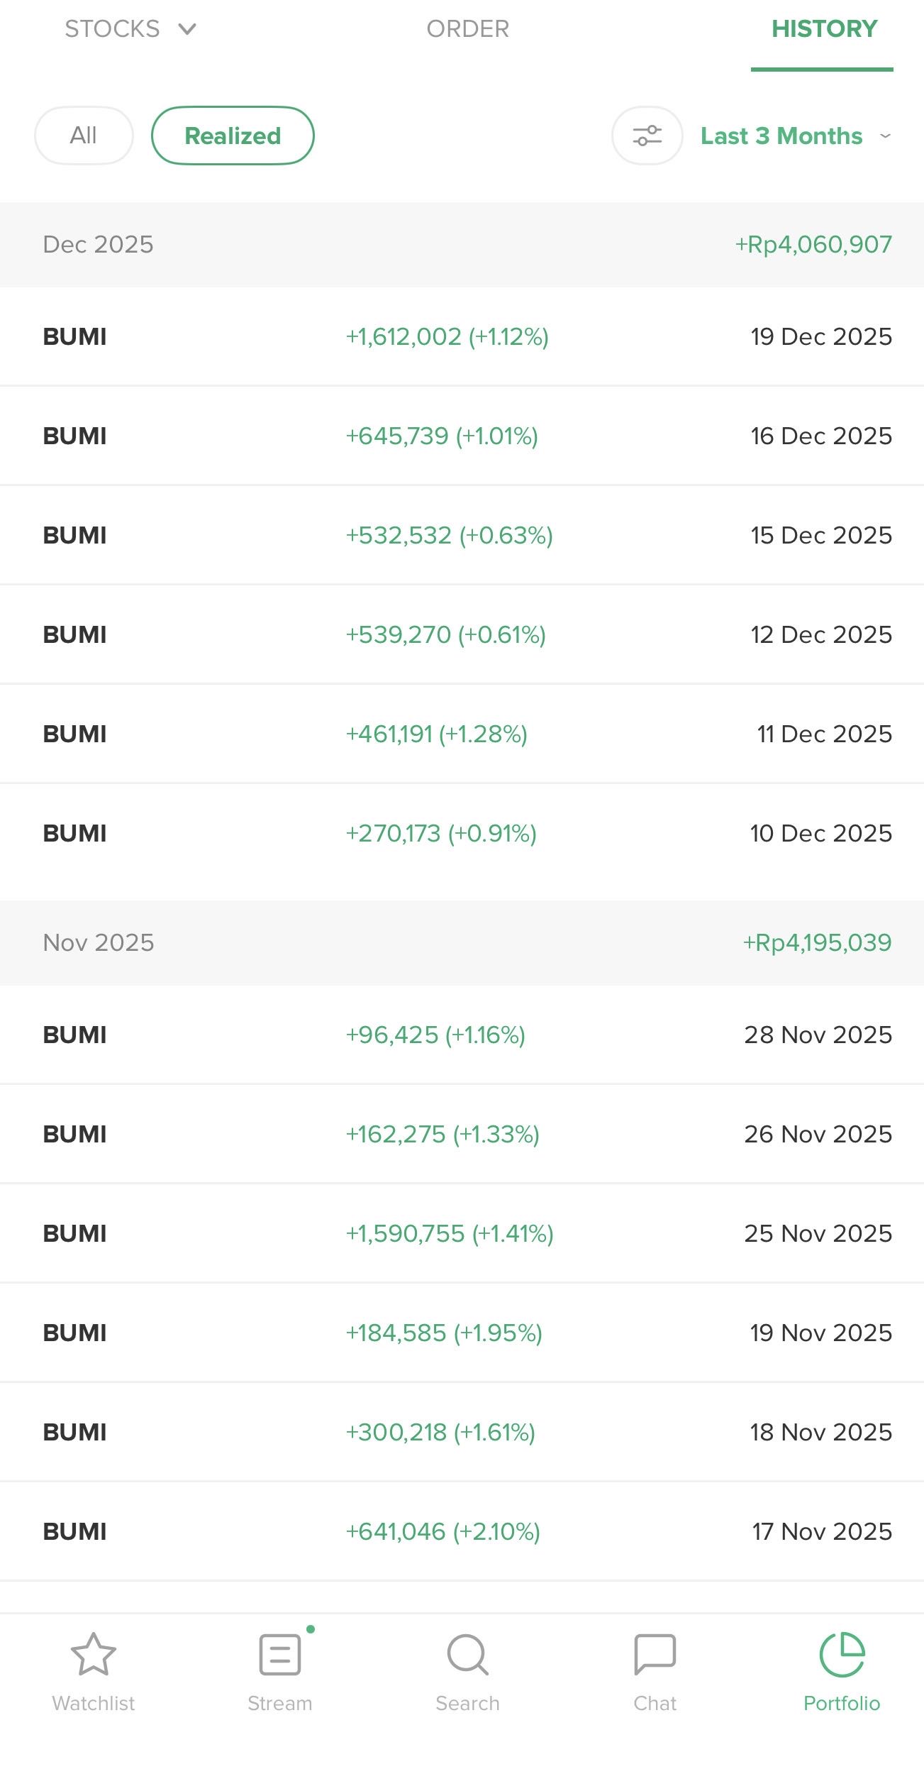Open the filter sliders icon
The height and width of the screenshot is (1791, 924).
[x=647, y=136]
